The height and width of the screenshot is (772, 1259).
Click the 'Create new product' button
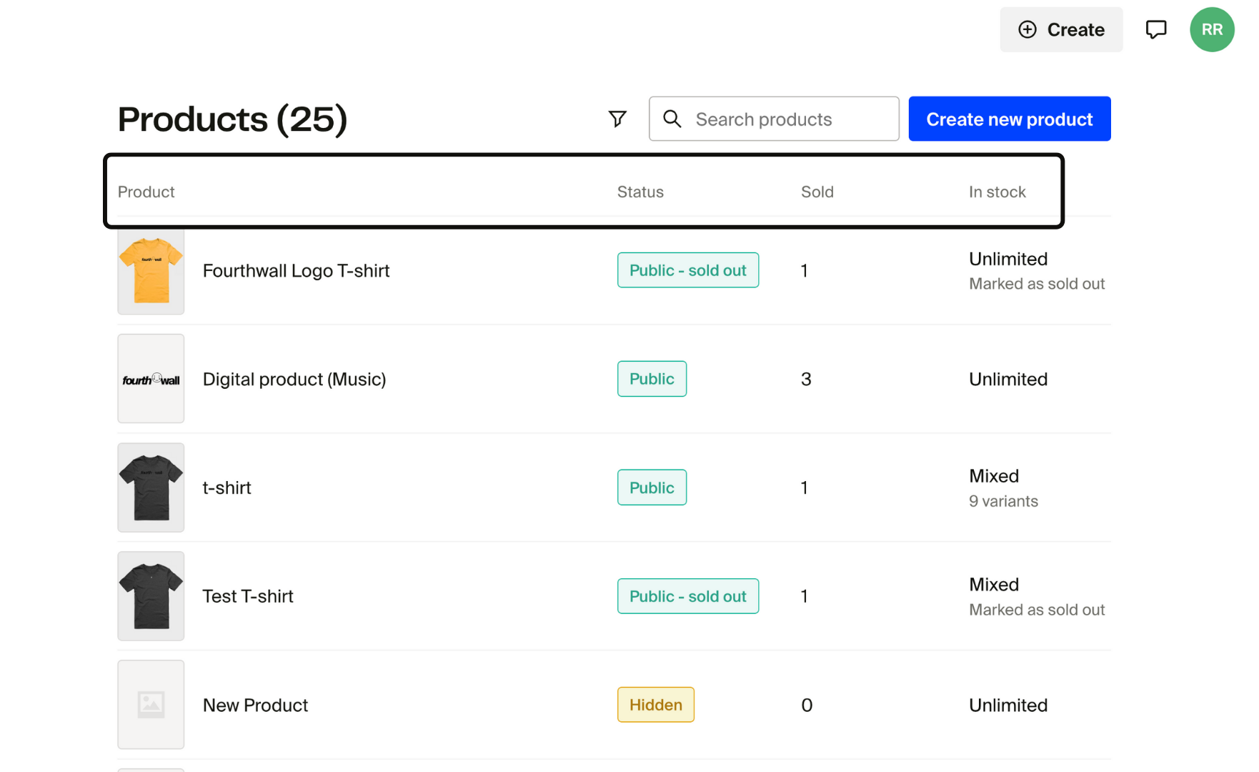point(1009,119)
